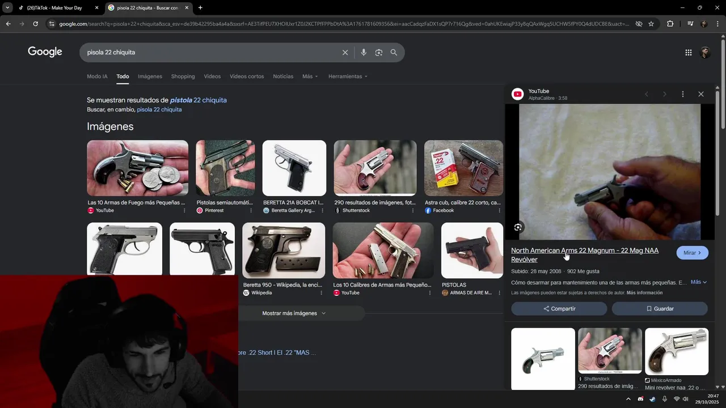Open MéxicoArmado mini revolver related thumbnail
726x408 pixels.
[x=677, y=351]
